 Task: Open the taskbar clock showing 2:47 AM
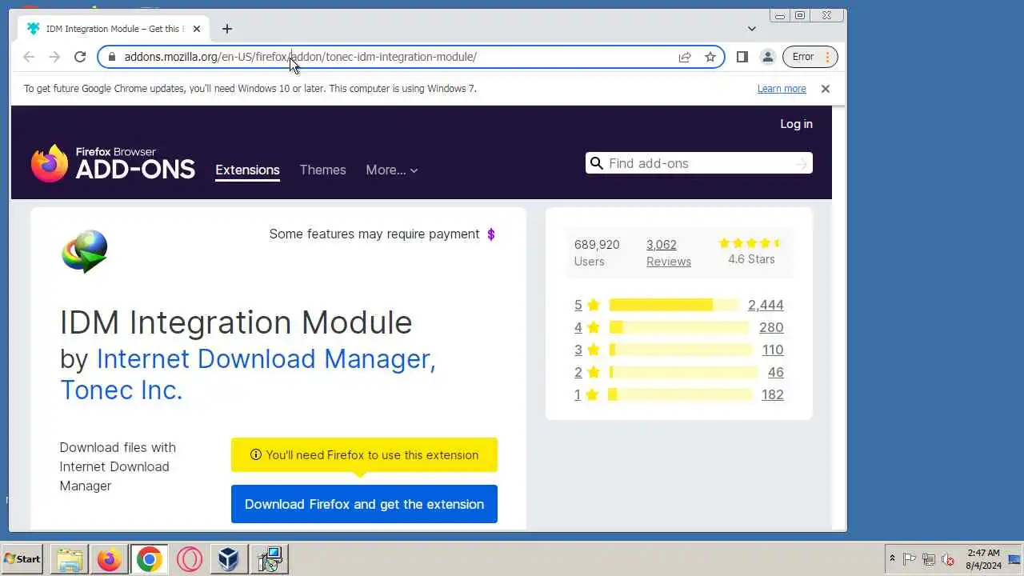point(984,558)
